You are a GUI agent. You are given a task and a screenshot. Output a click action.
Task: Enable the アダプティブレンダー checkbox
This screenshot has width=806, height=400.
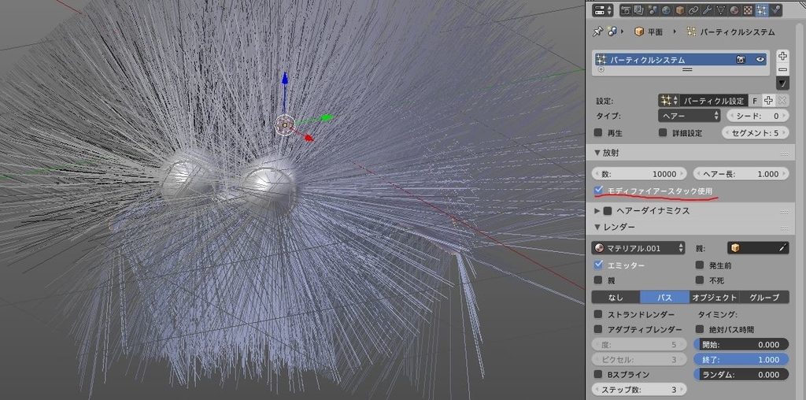point(598,329)
